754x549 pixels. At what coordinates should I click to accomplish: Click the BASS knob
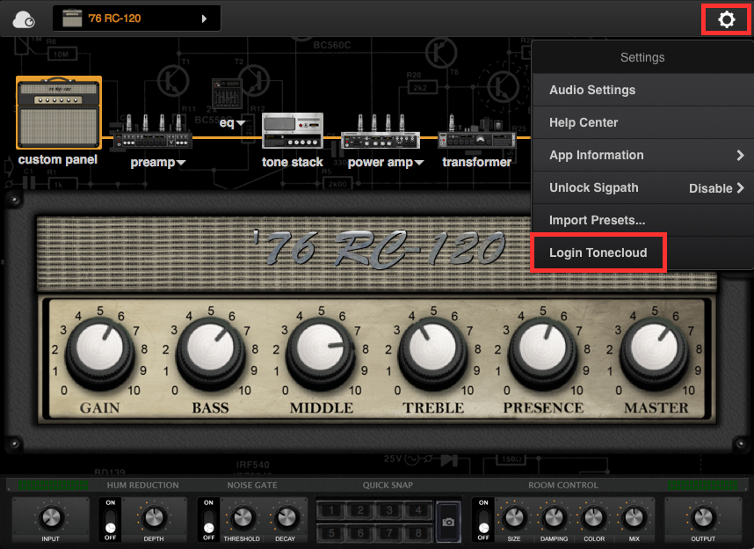[210, 353]
